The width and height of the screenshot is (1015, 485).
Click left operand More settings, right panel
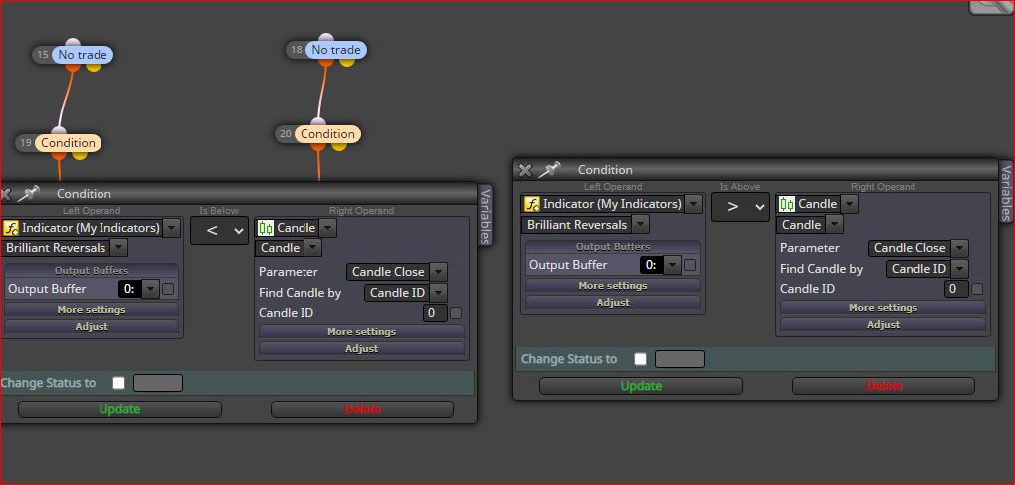[613, 286]
